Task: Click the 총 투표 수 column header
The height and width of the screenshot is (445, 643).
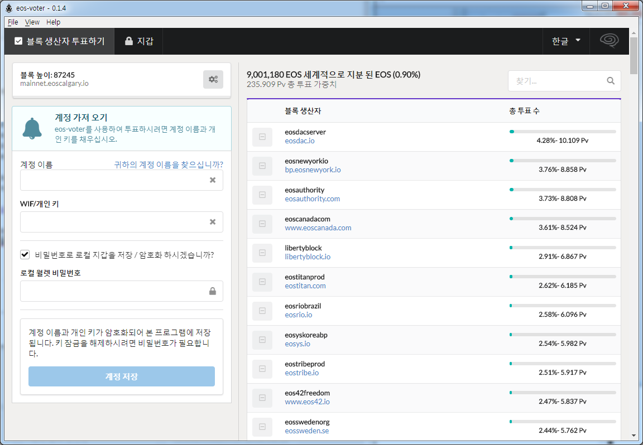Action: tap(525, 111)
